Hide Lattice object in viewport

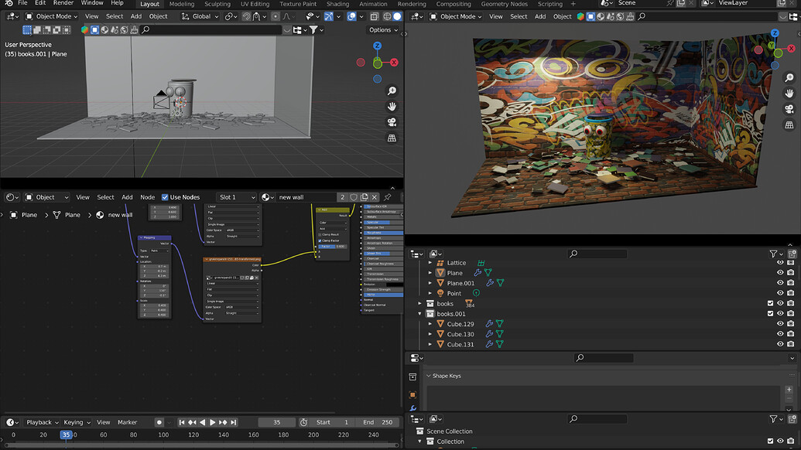click(x=780, y=263)
